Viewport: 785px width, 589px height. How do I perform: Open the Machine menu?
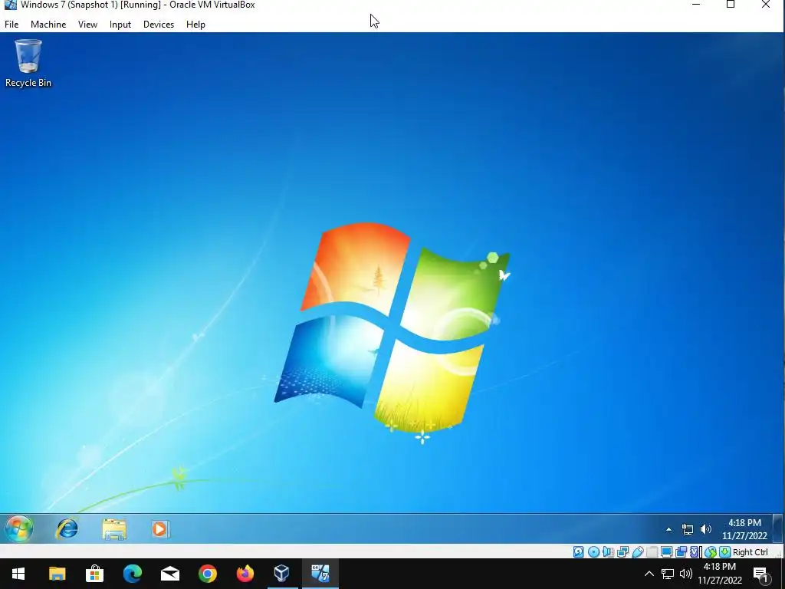pyautogui.click(x=48, y=24)
